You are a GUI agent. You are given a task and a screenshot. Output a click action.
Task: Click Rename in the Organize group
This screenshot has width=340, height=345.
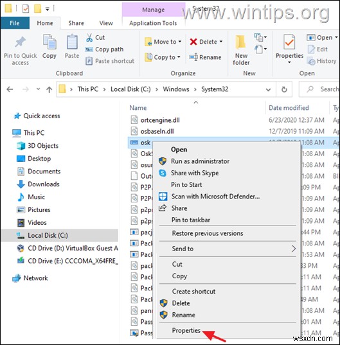click(205, 57)
